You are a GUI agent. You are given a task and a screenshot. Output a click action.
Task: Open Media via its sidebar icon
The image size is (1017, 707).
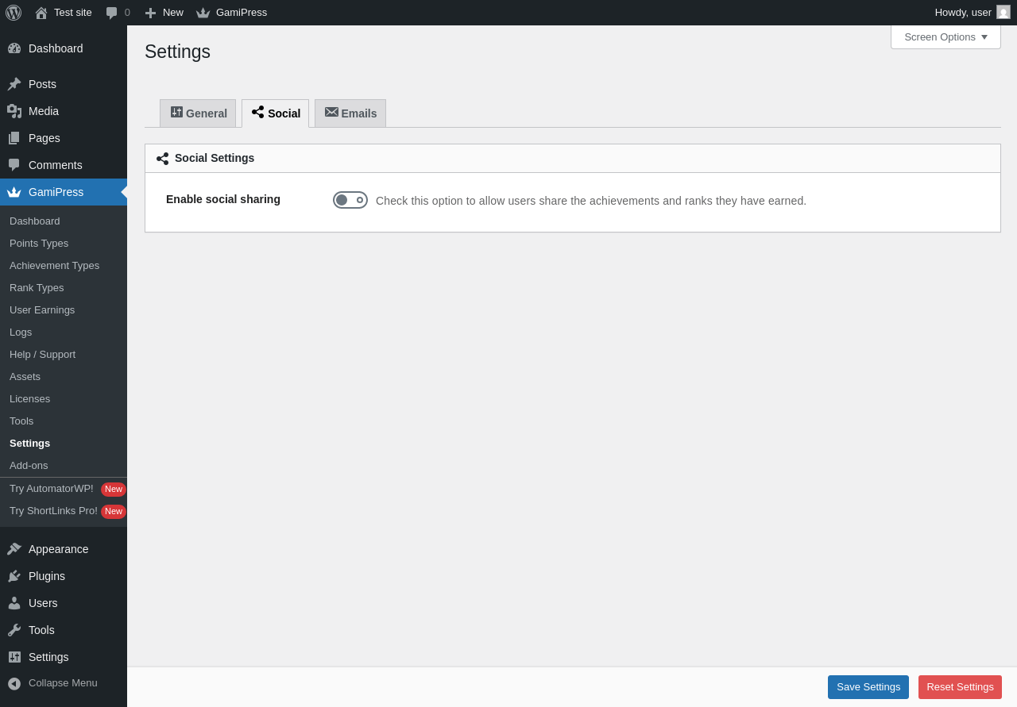tap(14, 111)
